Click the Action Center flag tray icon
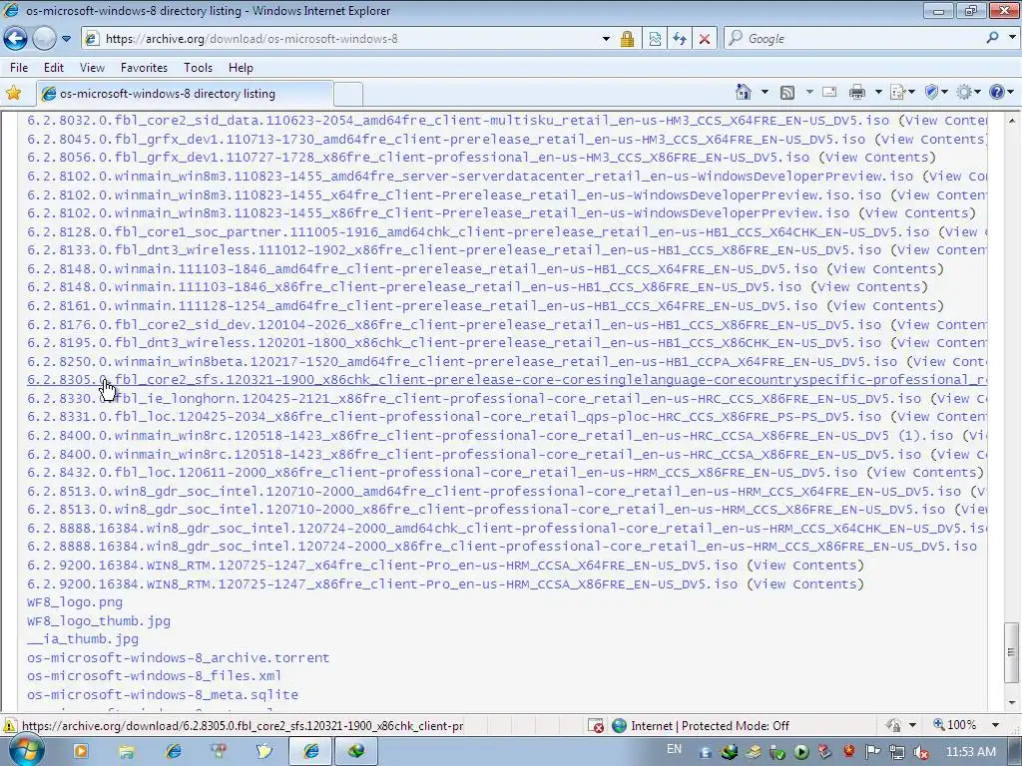Image resolution: width=1022 pixels, height=766 pixels. [x=872, y=752]
